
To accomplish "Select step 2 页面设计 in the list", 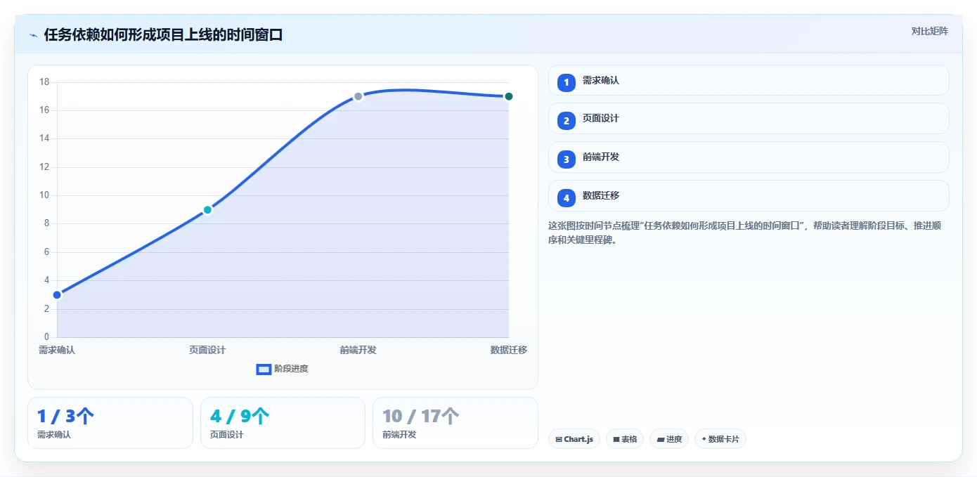I will (x=749, y=119).
